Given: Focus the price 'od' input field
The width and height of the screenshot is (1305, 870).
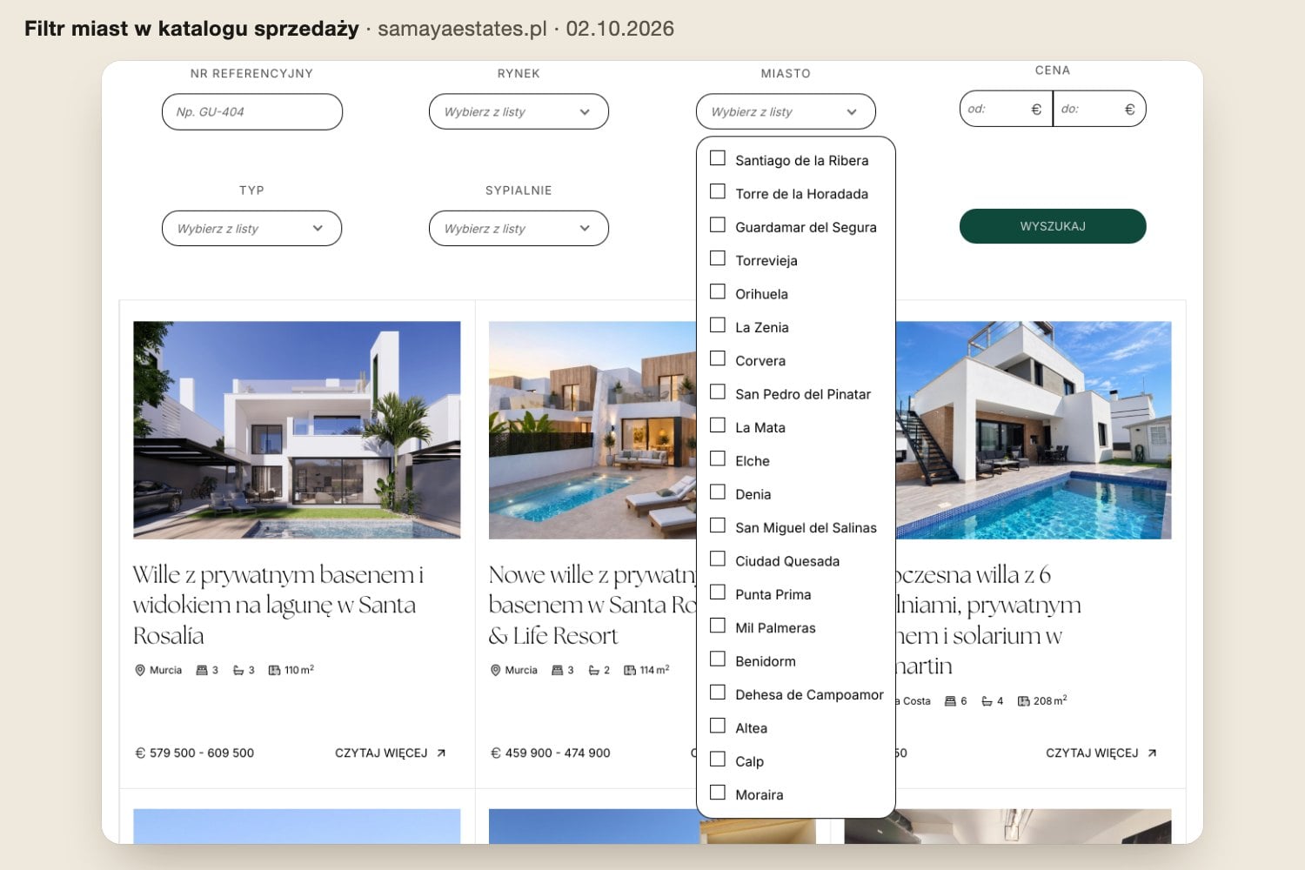Looking at the screenshot, I should pyautogui.click(x=1006, y=109).
